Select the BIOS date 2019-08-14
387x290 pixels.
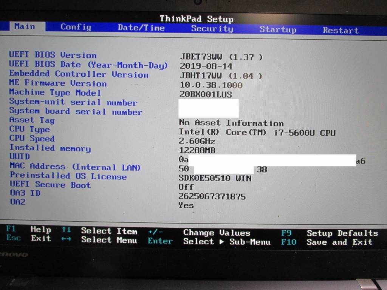206,66
